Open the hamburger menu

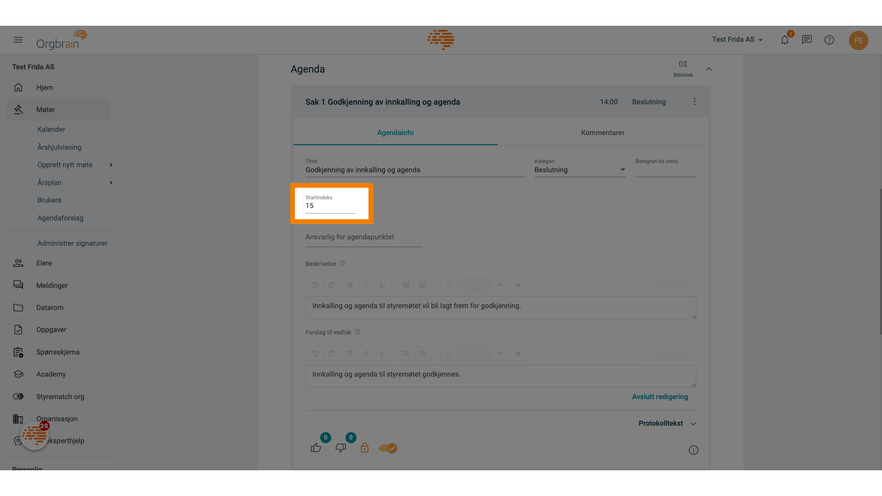pyautogui.click(x=18, y=40)
